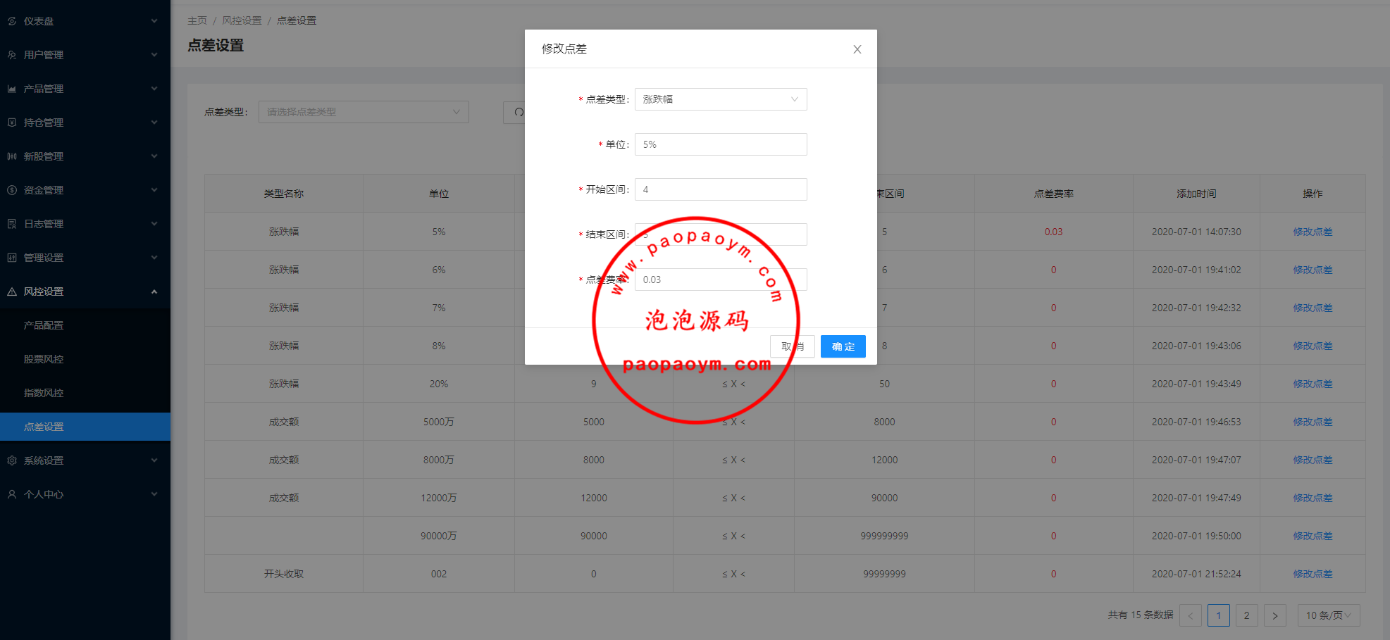Viewport: 1390px width, 640px height.
Task: Expand the 持仓管理 menu chevron
Action: (154, 123)
